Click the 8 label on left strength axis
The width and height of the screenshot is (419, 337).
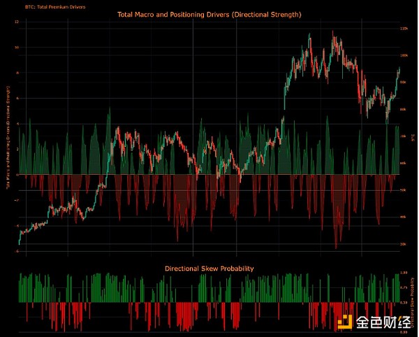[x=16, y=73]
